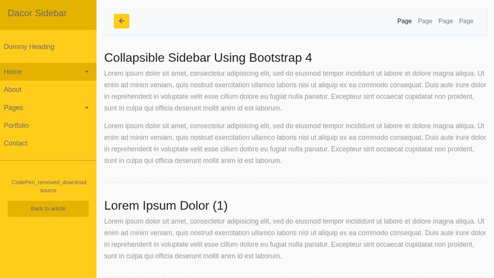This screenshot has width=494, height=278.
Task: Click the first paragraph under the Collapsible Sidebar heading
Action: pyautogui.click(x=295, y=90)
